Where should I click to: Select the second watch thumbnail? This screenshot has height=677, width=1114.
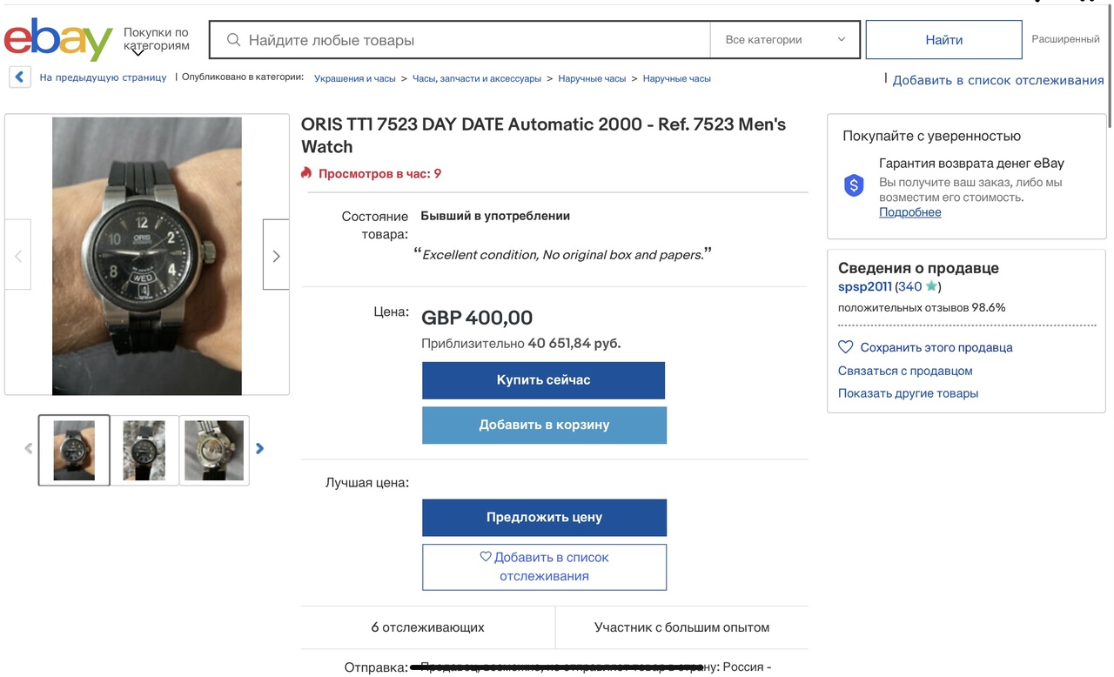click(x=144, y=450)
